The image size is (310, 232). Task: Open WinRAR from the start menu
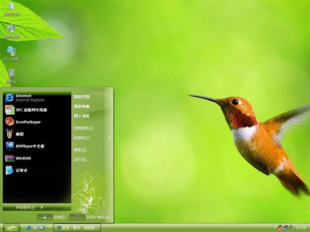click(x=37, y=158)
